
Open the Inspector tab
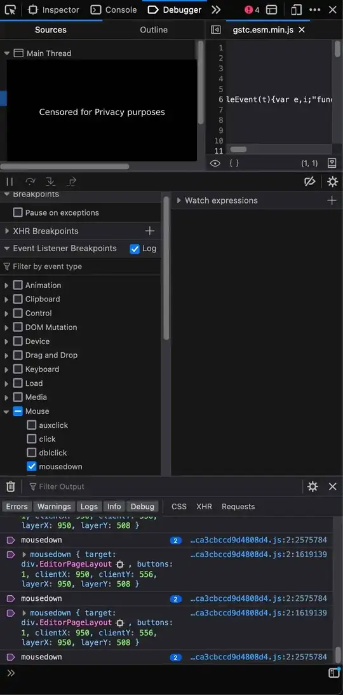pyautogui.click(x=53, y=10)
